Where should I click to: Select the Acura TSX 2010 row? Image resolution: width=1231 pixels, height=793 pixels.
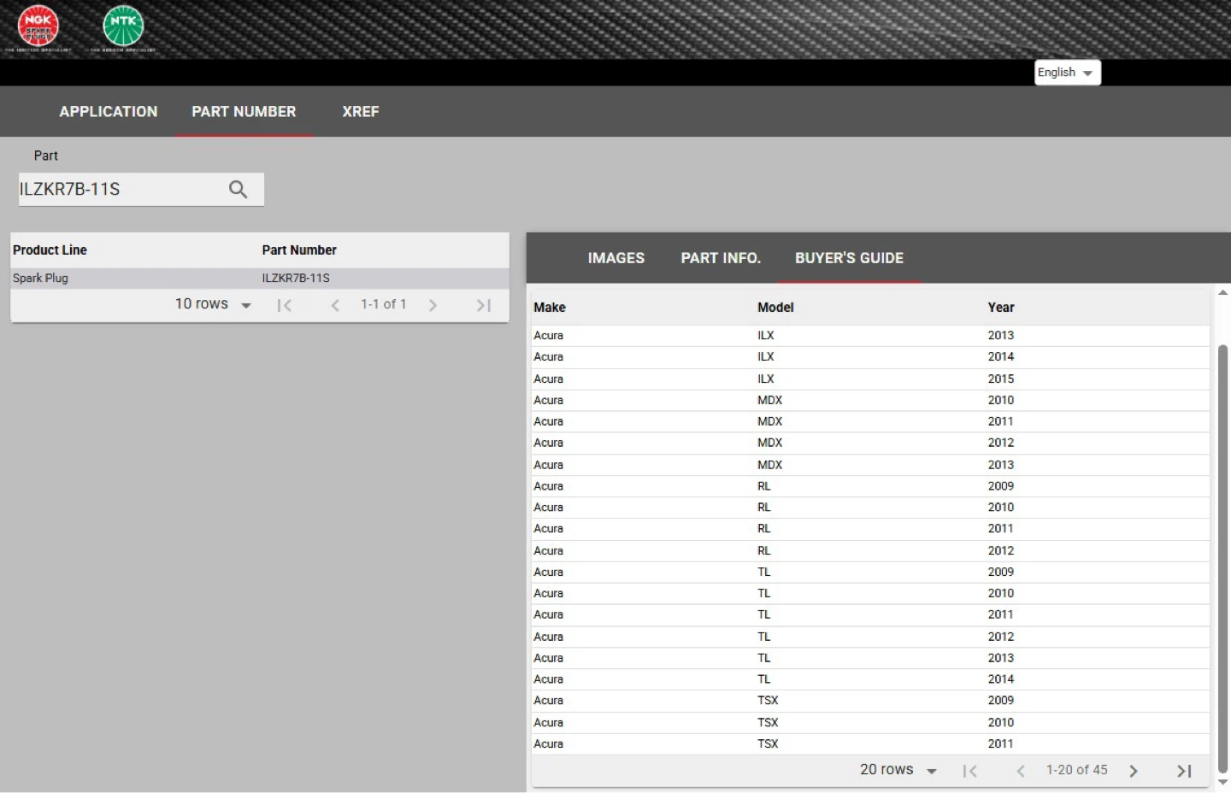tap(870, 723)
